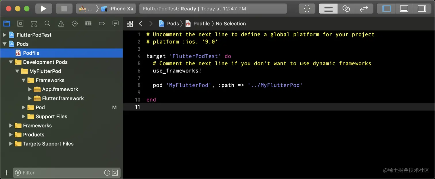Image resolution: width=435 pixels, height=179 pixels.
Task: Expand Flutter.framework
Action: [30, 98]
